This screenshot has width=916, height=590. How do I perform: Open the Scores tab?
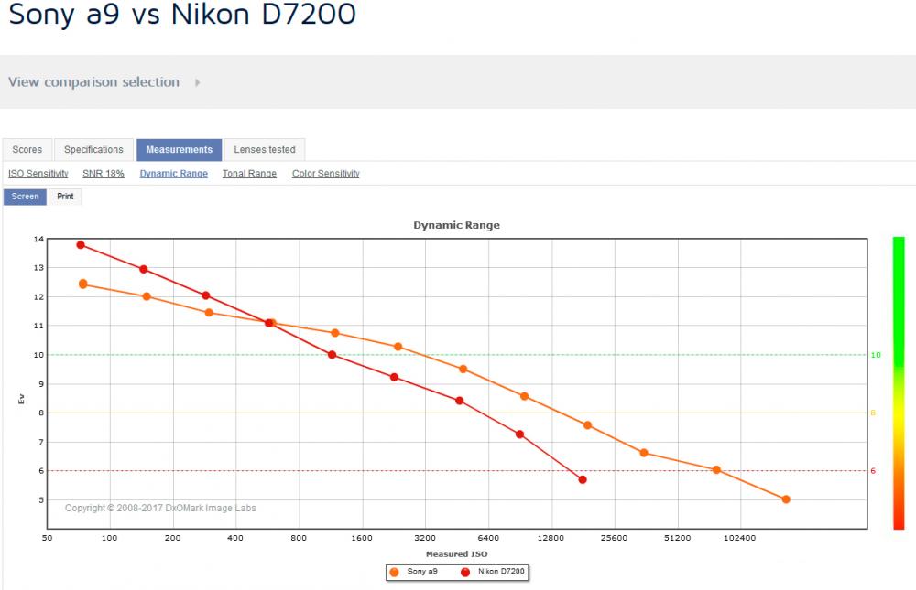pyautogui.click(x=27, y=149)
